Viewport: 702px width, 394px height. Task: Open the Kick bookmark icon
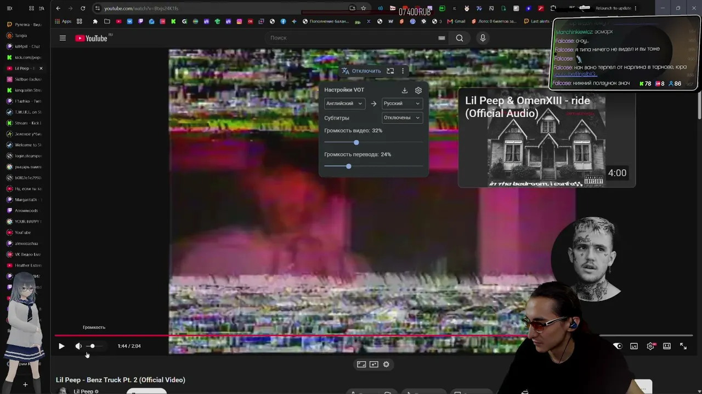(x=173, y=21)
